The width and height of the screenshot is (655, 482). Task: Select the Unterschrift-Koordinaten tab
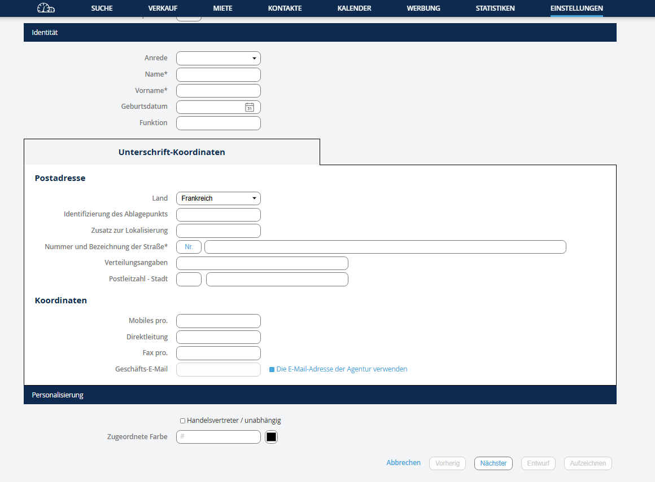pos(172,152)
